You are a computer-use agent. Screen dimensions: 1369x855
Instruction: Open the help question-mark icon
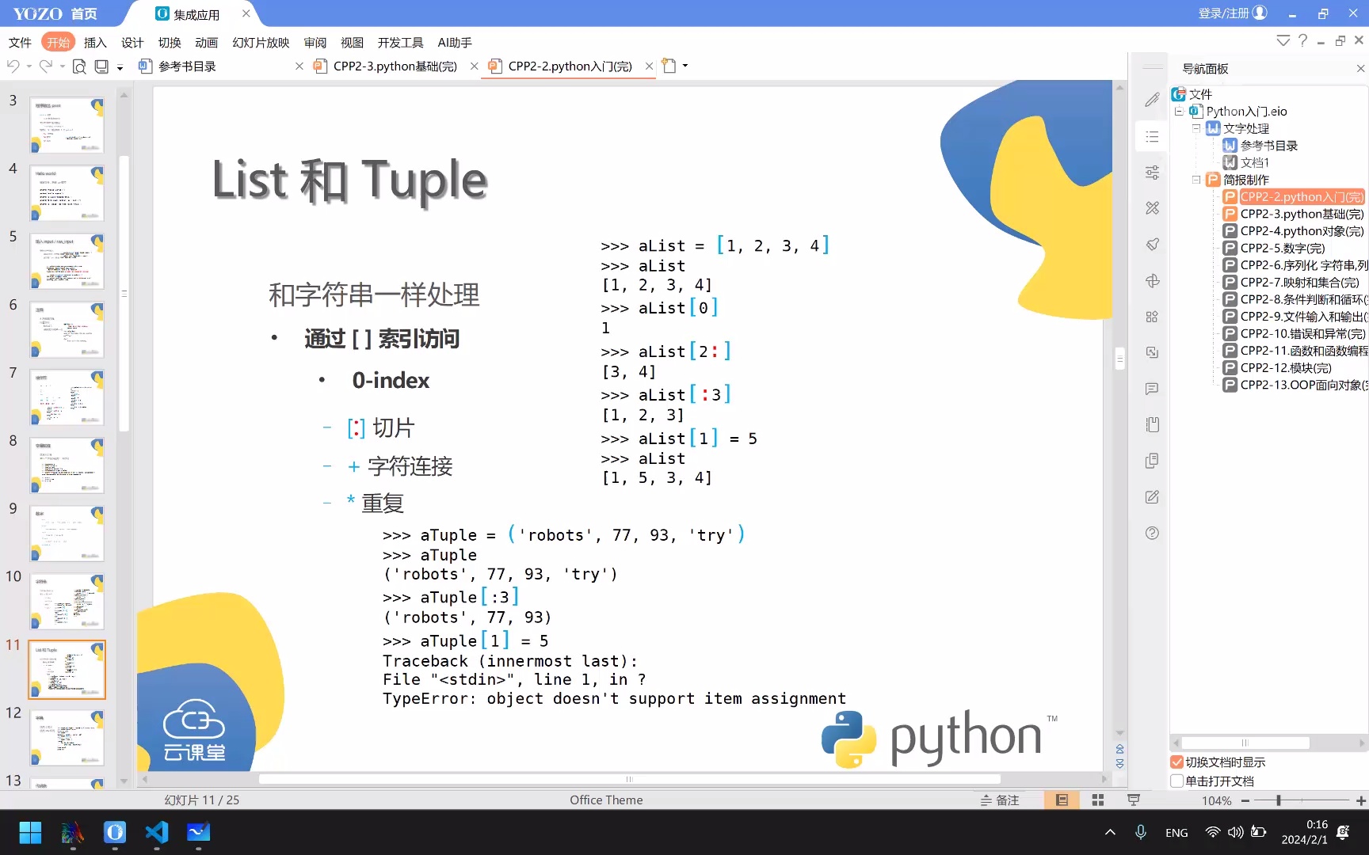pos(1152,533)
